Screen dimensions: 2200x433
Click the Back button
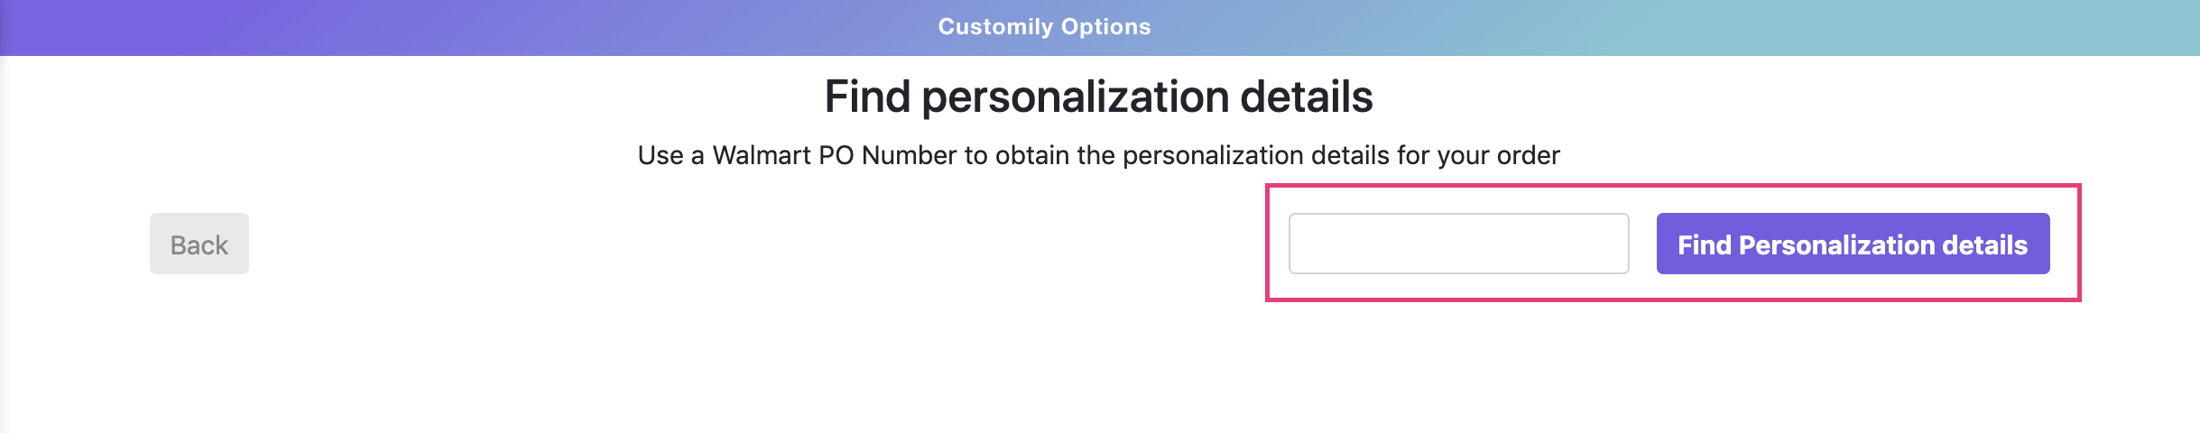(x=199, y=244)
